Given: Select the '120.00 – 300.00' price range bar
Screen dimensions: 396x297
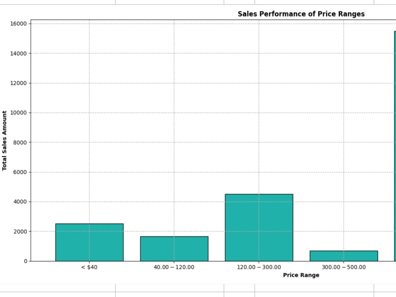Looking at the screenshot, I should 259,228.
